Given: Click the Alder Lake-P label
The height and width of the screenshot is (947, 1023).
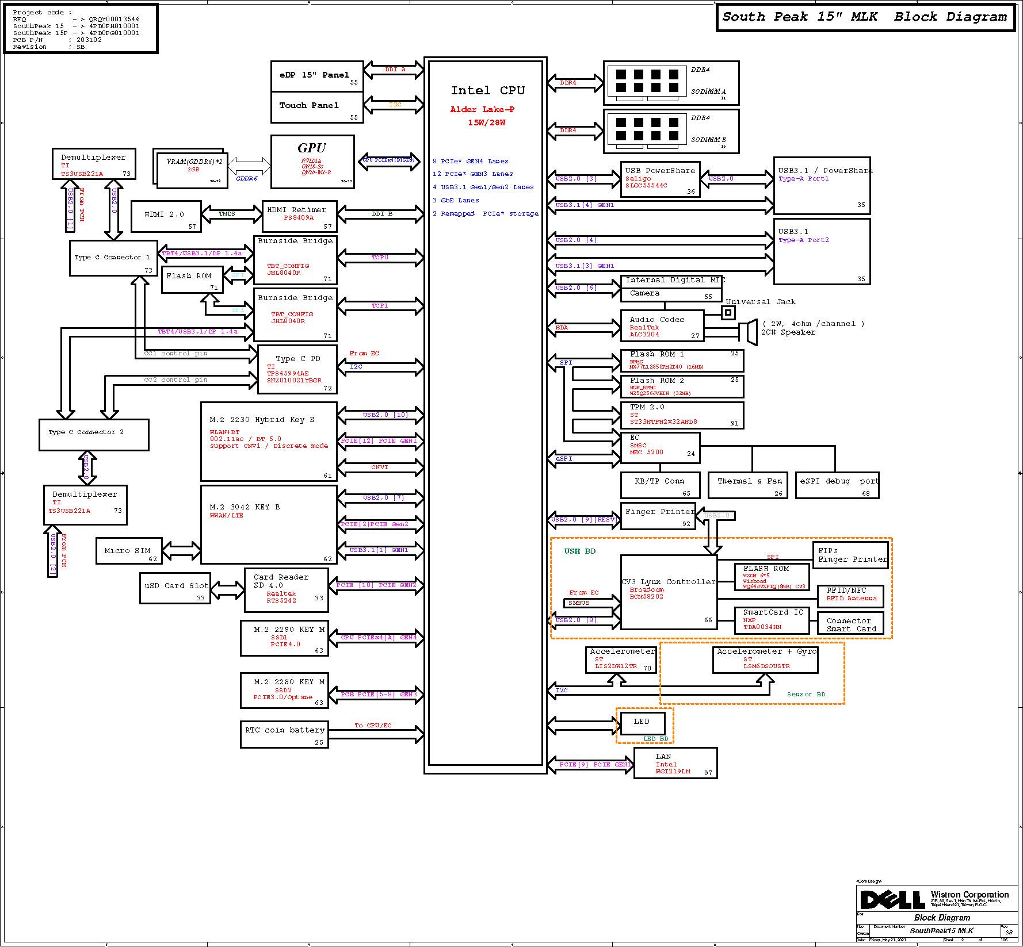Looking at the screenshot, I should (x=482, y=109).
